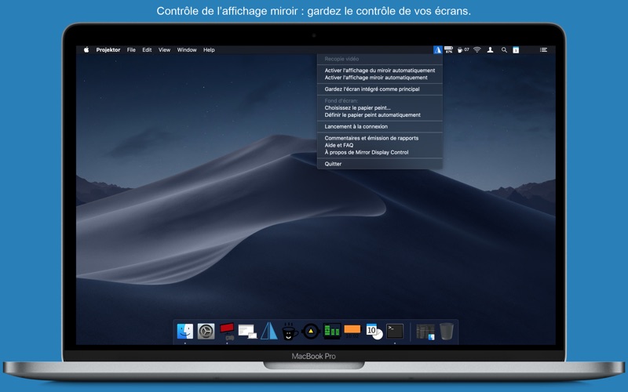The image size is (628, 392).
Task: Open the Trash in the Dock
Action: (x=447, y=331)
